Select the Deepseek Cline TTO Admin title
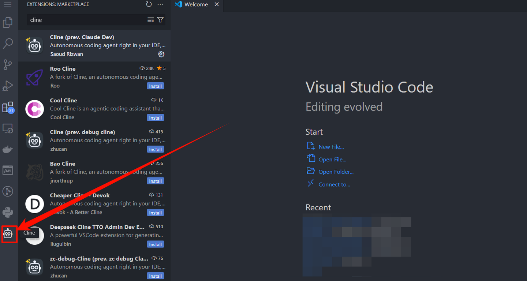527x281 pixels. click(x=97, y=227)
